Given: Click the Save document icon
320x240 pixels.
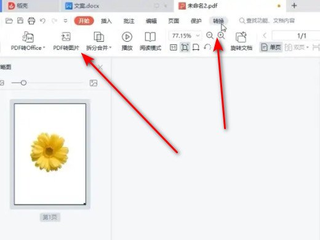Looking at the screenshot, I should tap(20, 21).
